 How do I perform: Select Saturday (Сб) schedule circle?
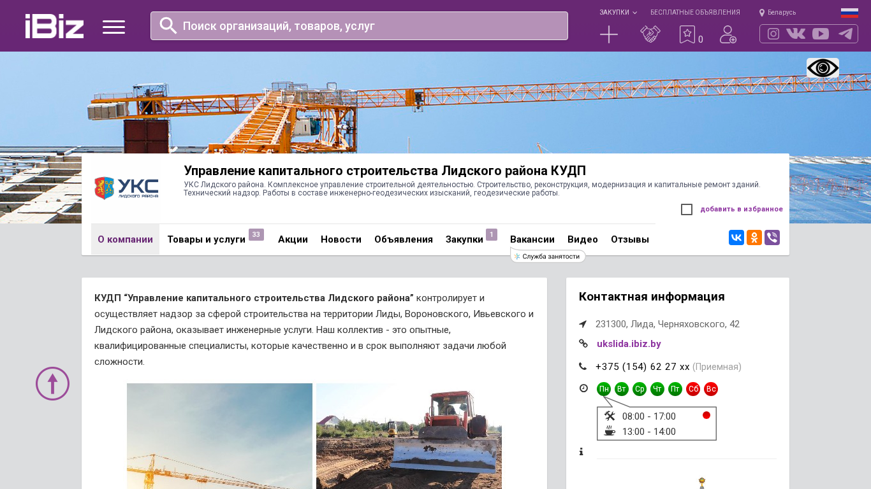(x=693, y=389)
